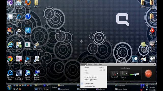Open Public in the taskbar Desktop toolbar
This screenshot has height=91, width=163.
tap(61, 85)
